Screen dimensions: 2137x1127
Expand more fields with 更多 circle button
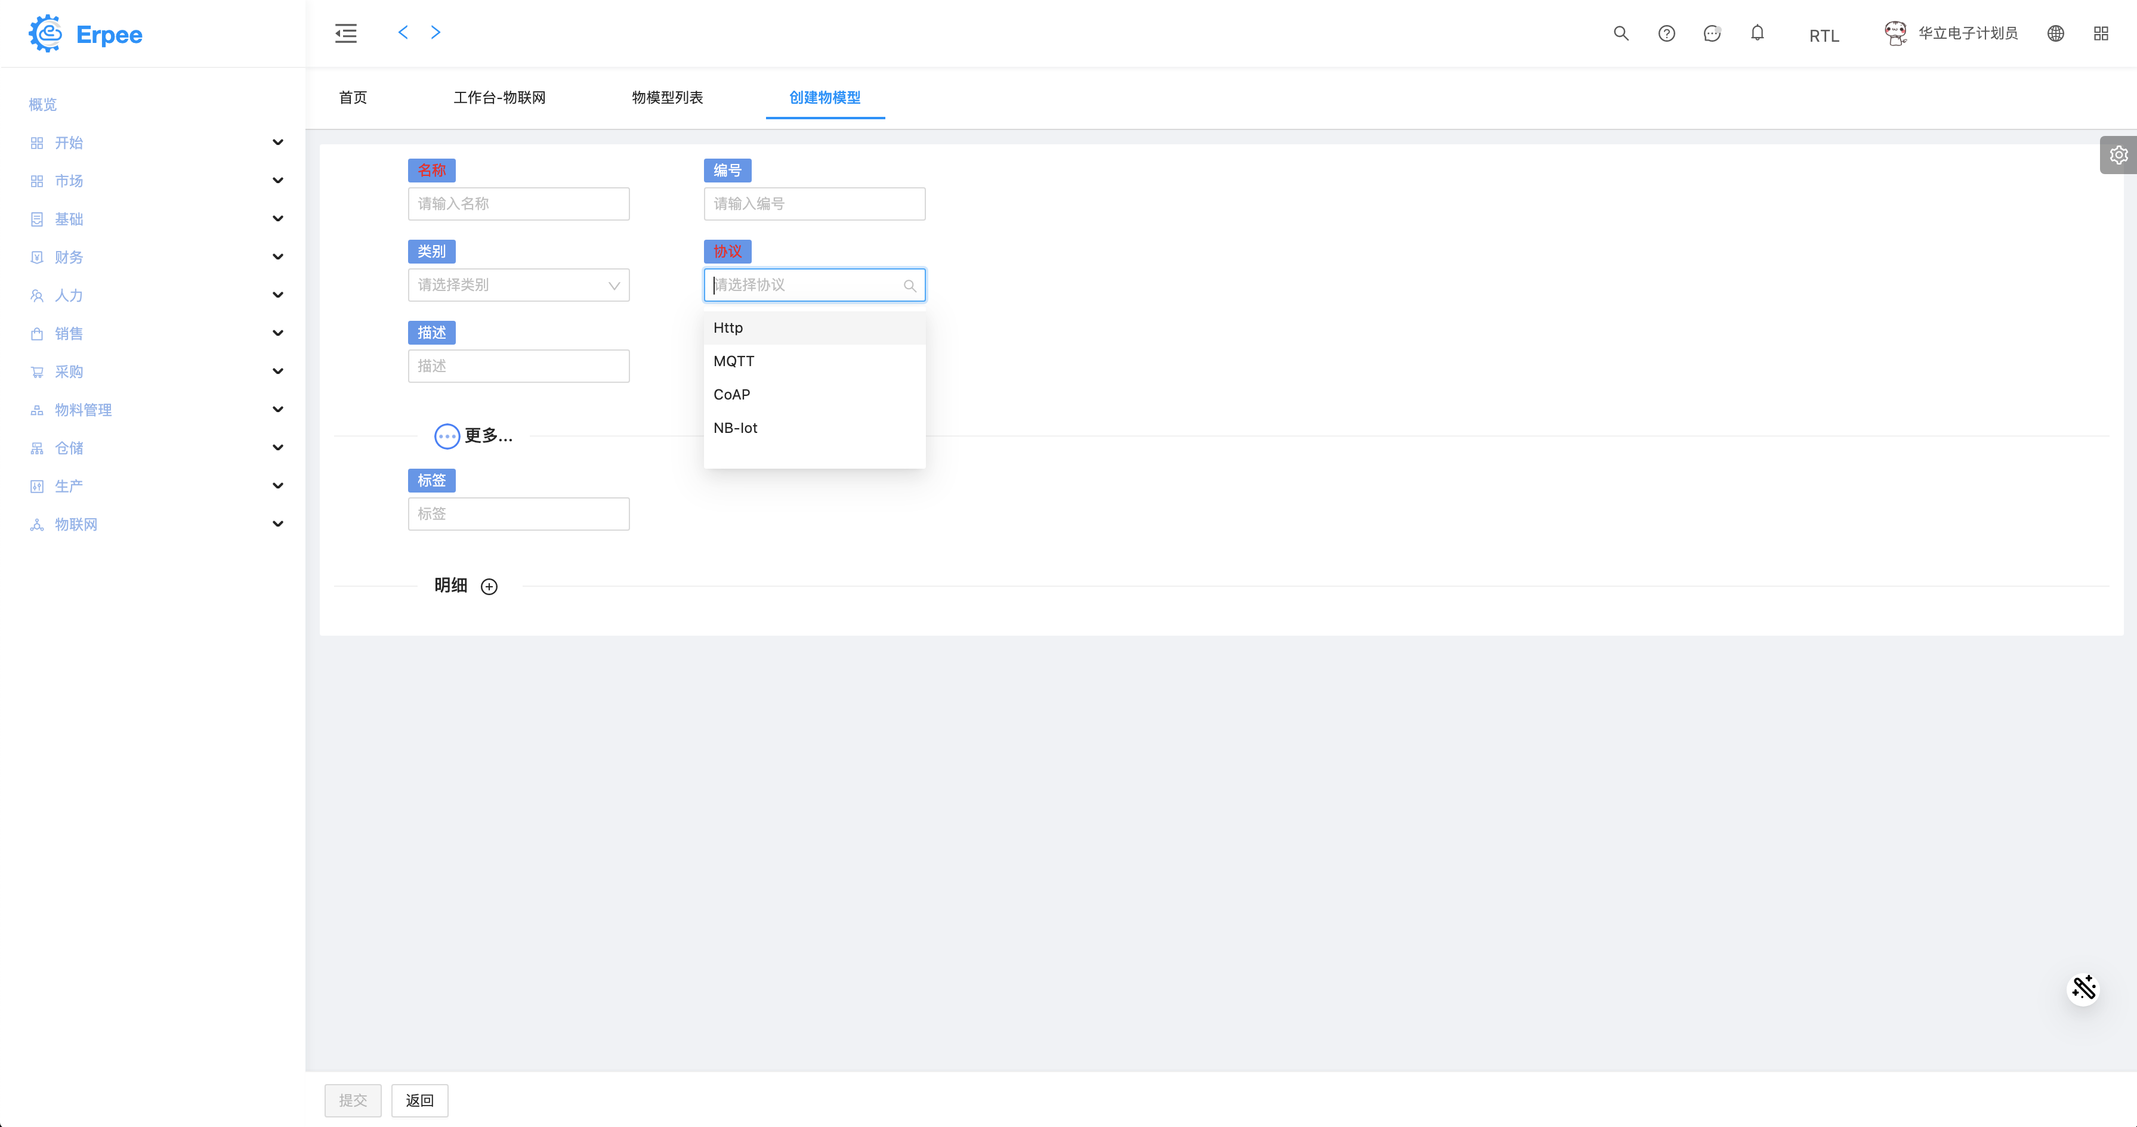click(x=447, y=436)
